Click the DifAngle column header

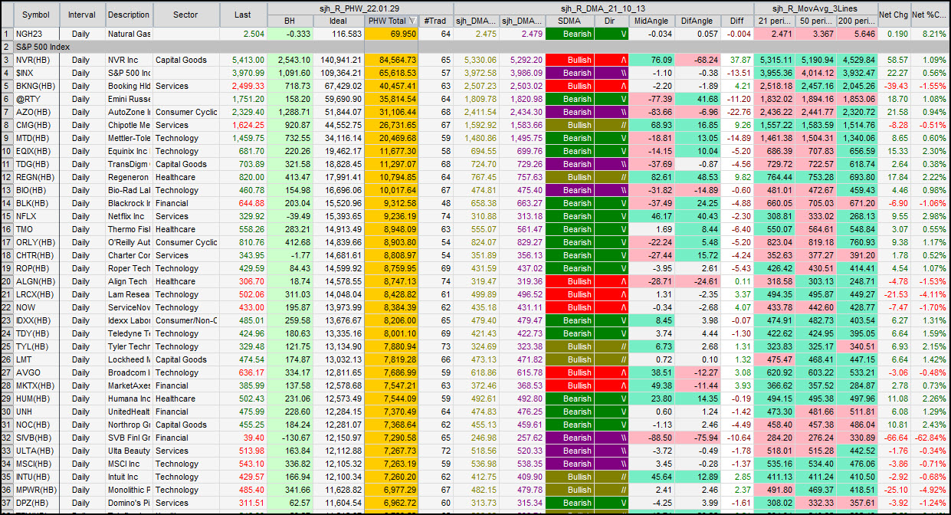697,21
